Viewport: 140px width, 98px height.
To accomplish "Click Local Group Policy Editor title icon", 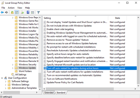I will click(x=2, y=3).
